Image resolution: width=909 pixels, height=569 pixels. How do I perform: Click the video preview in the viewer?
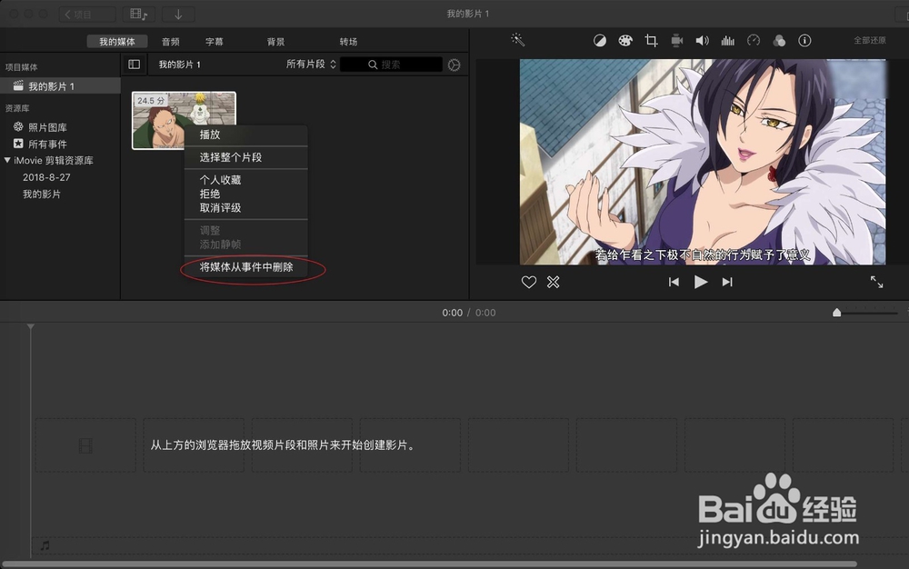point(702,162)
